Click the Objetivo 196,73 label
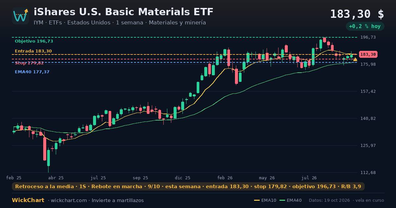396x208 pixels. tap(34, 41)
